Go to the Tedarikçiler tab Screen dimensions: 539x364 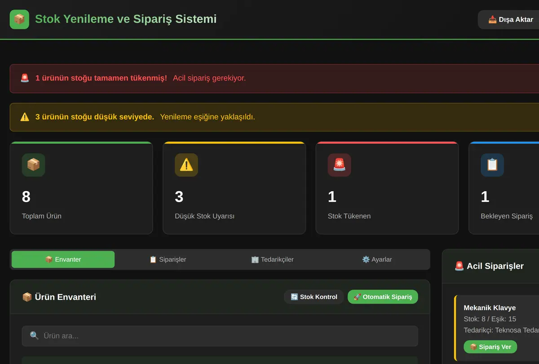tap(272, 259)
